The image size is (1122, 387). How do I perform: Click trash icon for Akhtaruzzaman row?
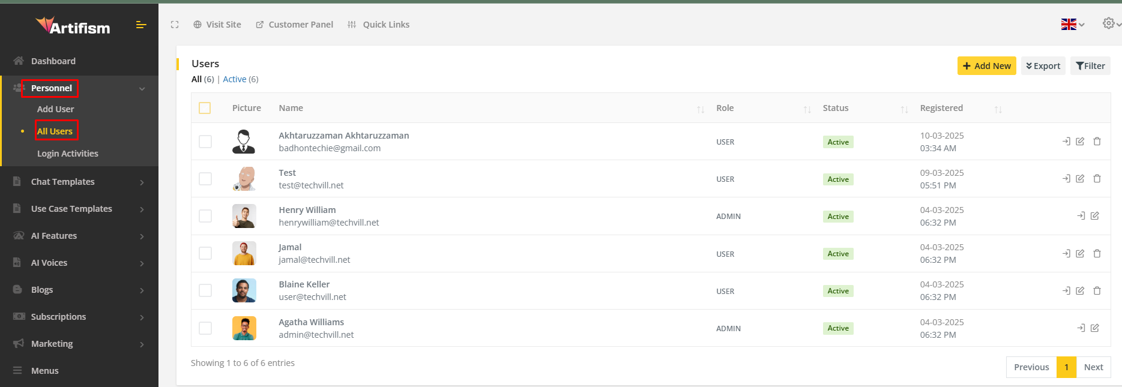[x=1097, y=142]
